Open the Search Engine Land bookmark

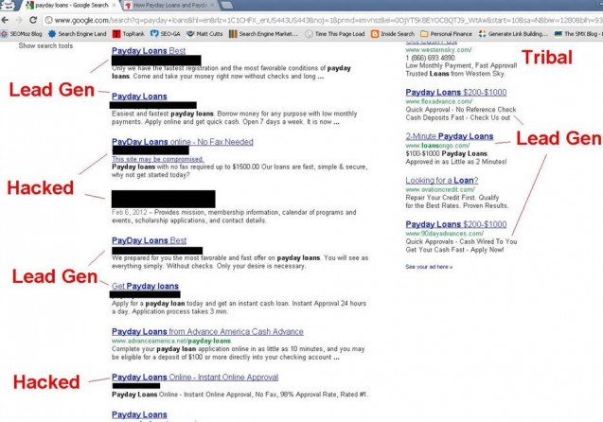pos(78,34)
